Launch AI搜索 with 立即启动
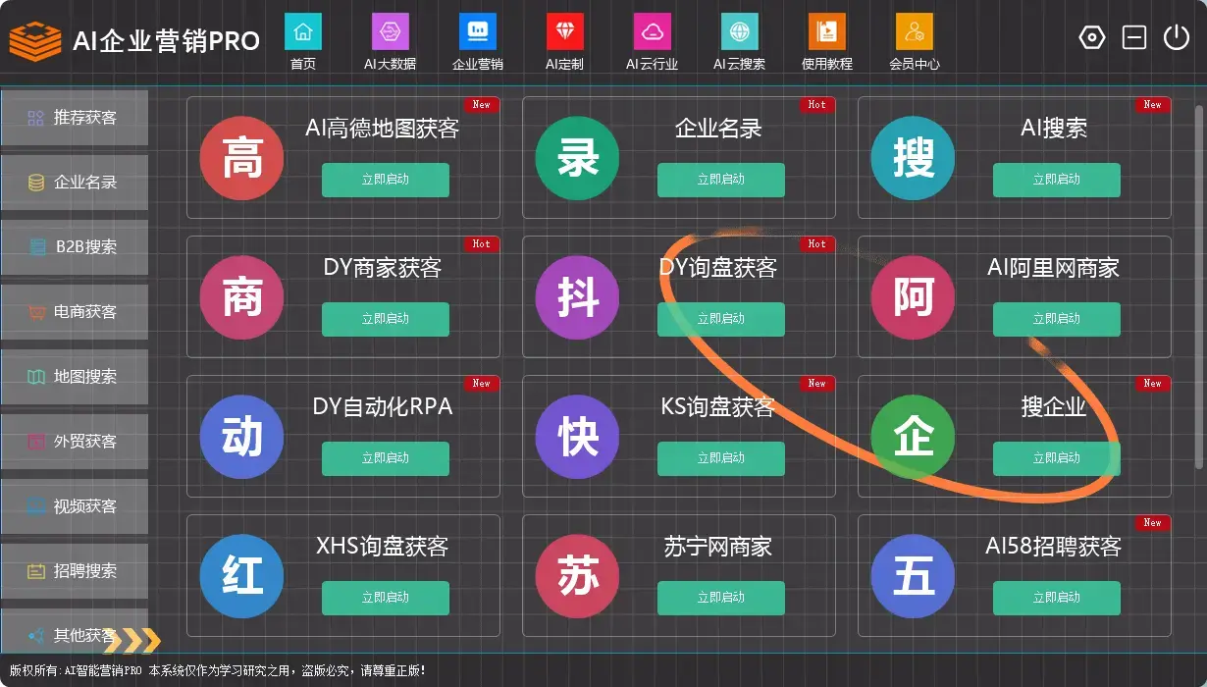This screenshot has width=1207, height=687. (1057, 180)
